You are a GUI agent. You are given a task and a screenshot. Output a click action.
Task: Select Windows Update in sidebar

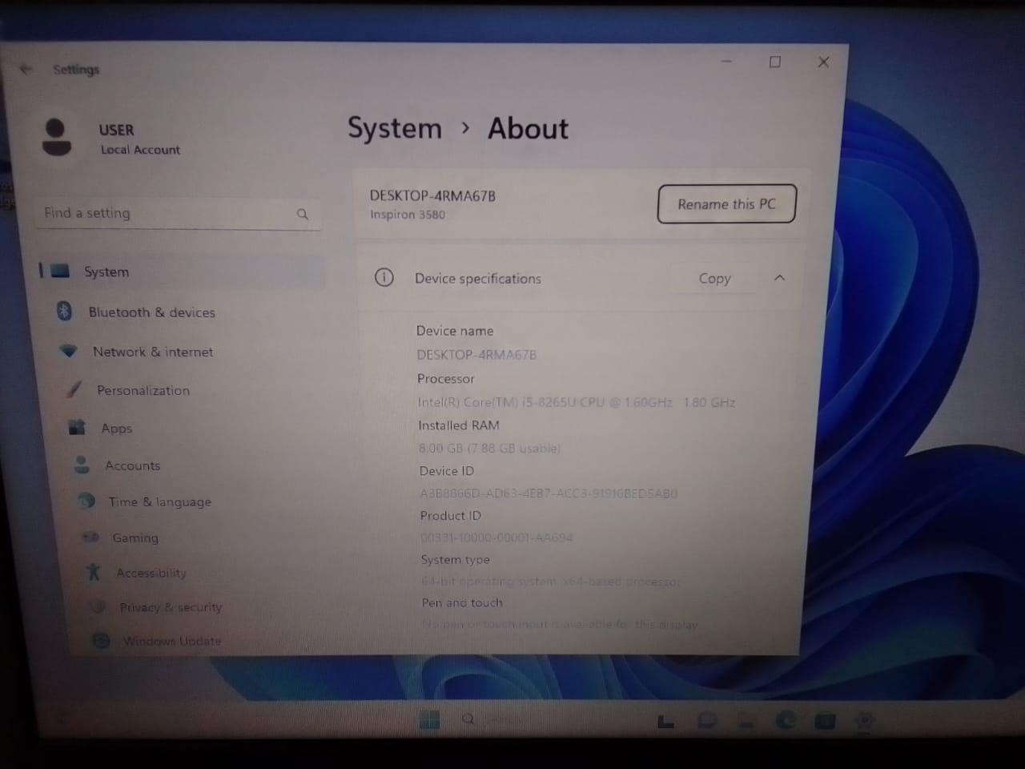coord(171,641)
